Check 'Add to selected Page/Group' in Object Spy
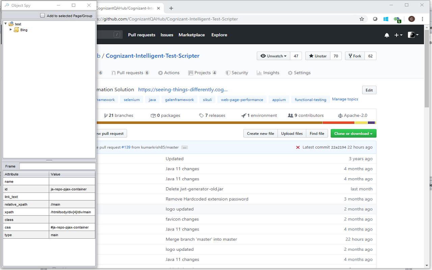This screenshot has height=270, width=432. point(43,15)
